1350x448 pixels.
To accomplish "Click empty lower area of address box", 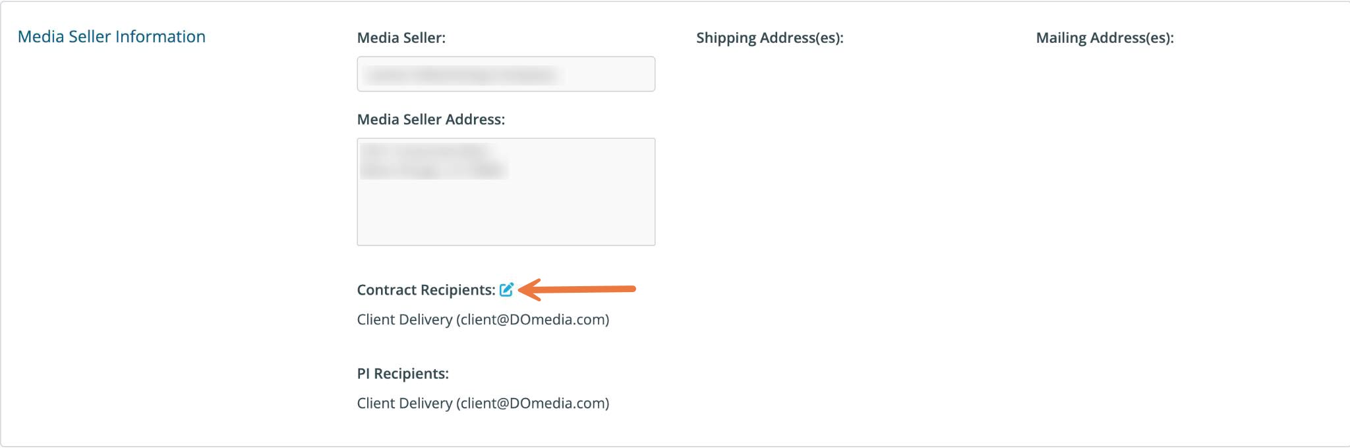I will 506,217.
